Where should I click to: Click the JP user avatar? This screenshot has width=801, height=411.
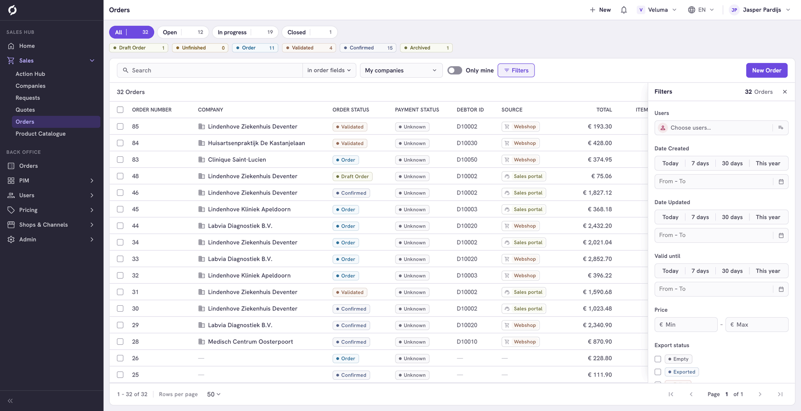[734, 10]
